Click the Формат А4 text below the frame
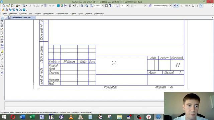Screen dimensions: 214x120 [x=164, y=87]
